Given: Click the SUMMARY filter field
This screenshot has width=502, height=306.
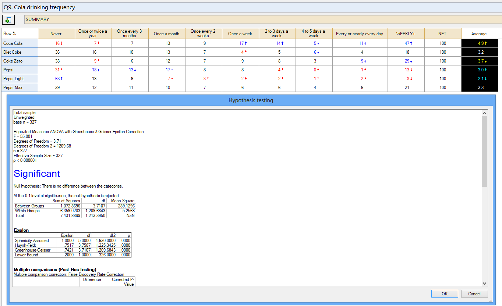Looking at the screenshot, I should pyautogui.click(x=258, y=19).
